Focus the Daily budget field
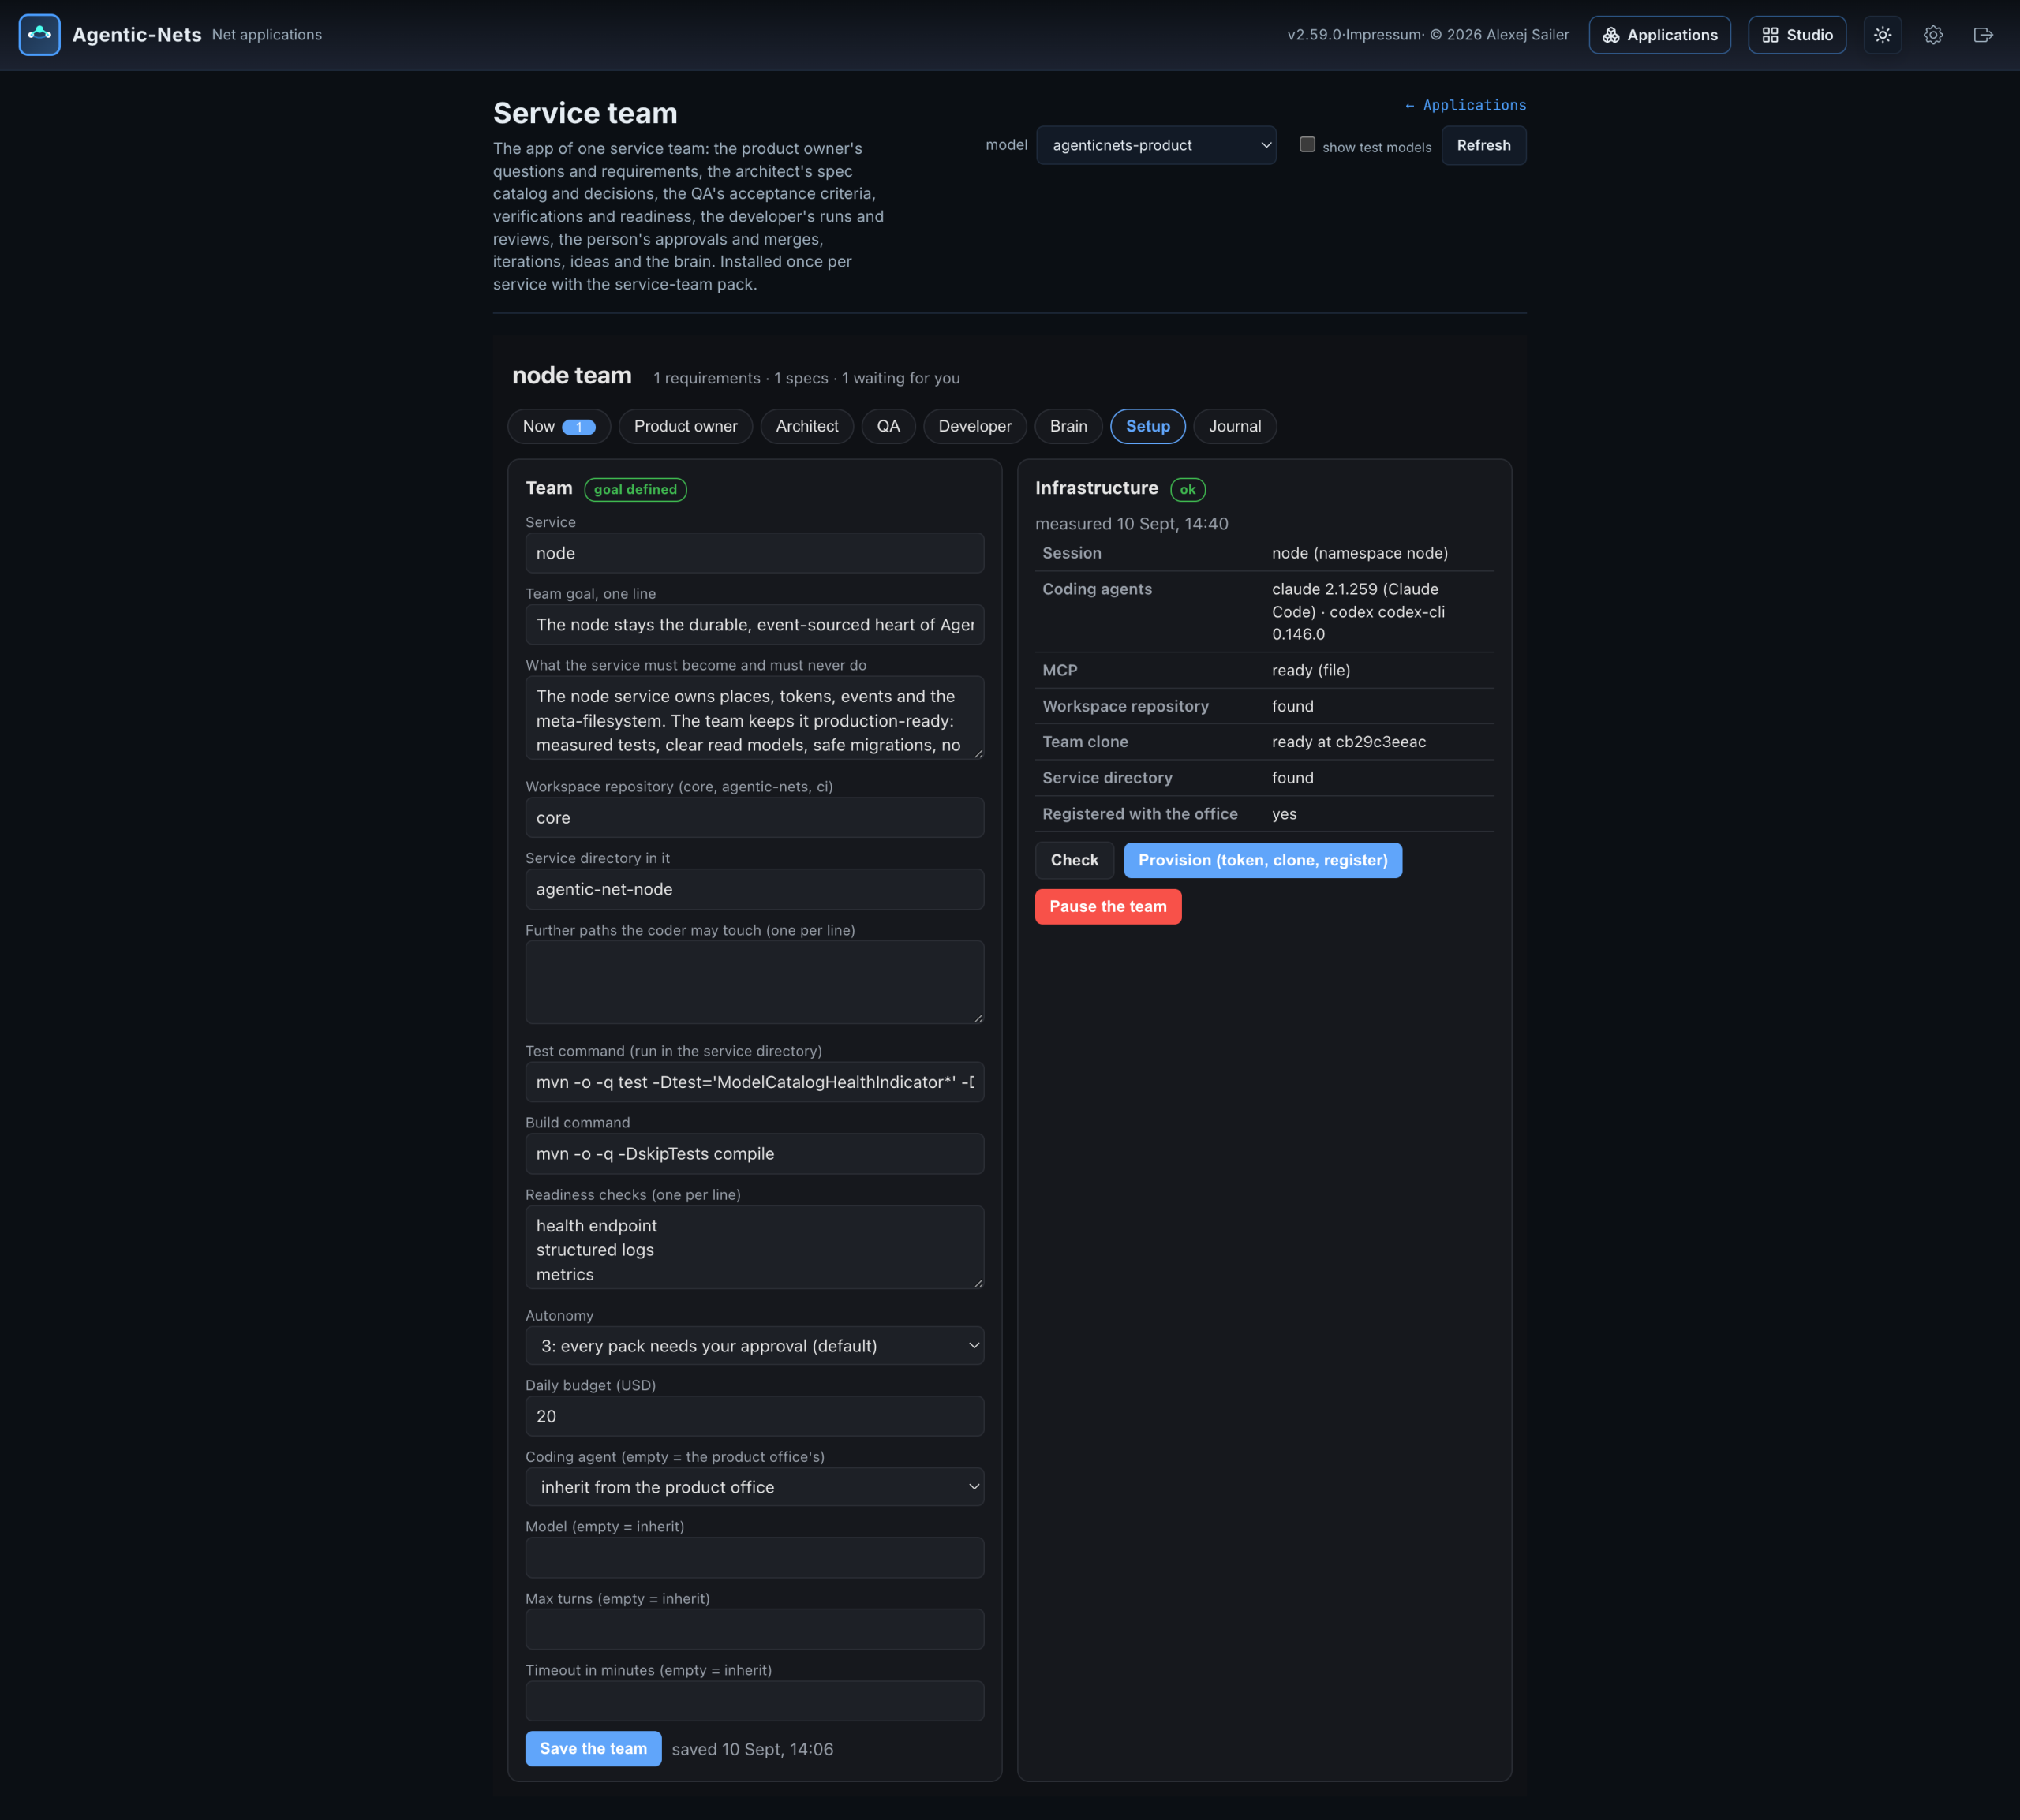Viewport: 2020px width, 1820px height. click(755, 1416)
